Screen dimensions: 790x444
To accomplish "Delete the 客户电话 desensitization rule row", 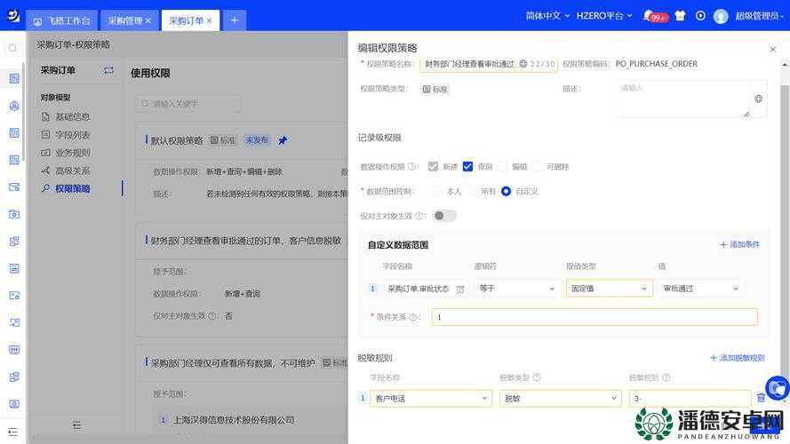I will [761, 398].
